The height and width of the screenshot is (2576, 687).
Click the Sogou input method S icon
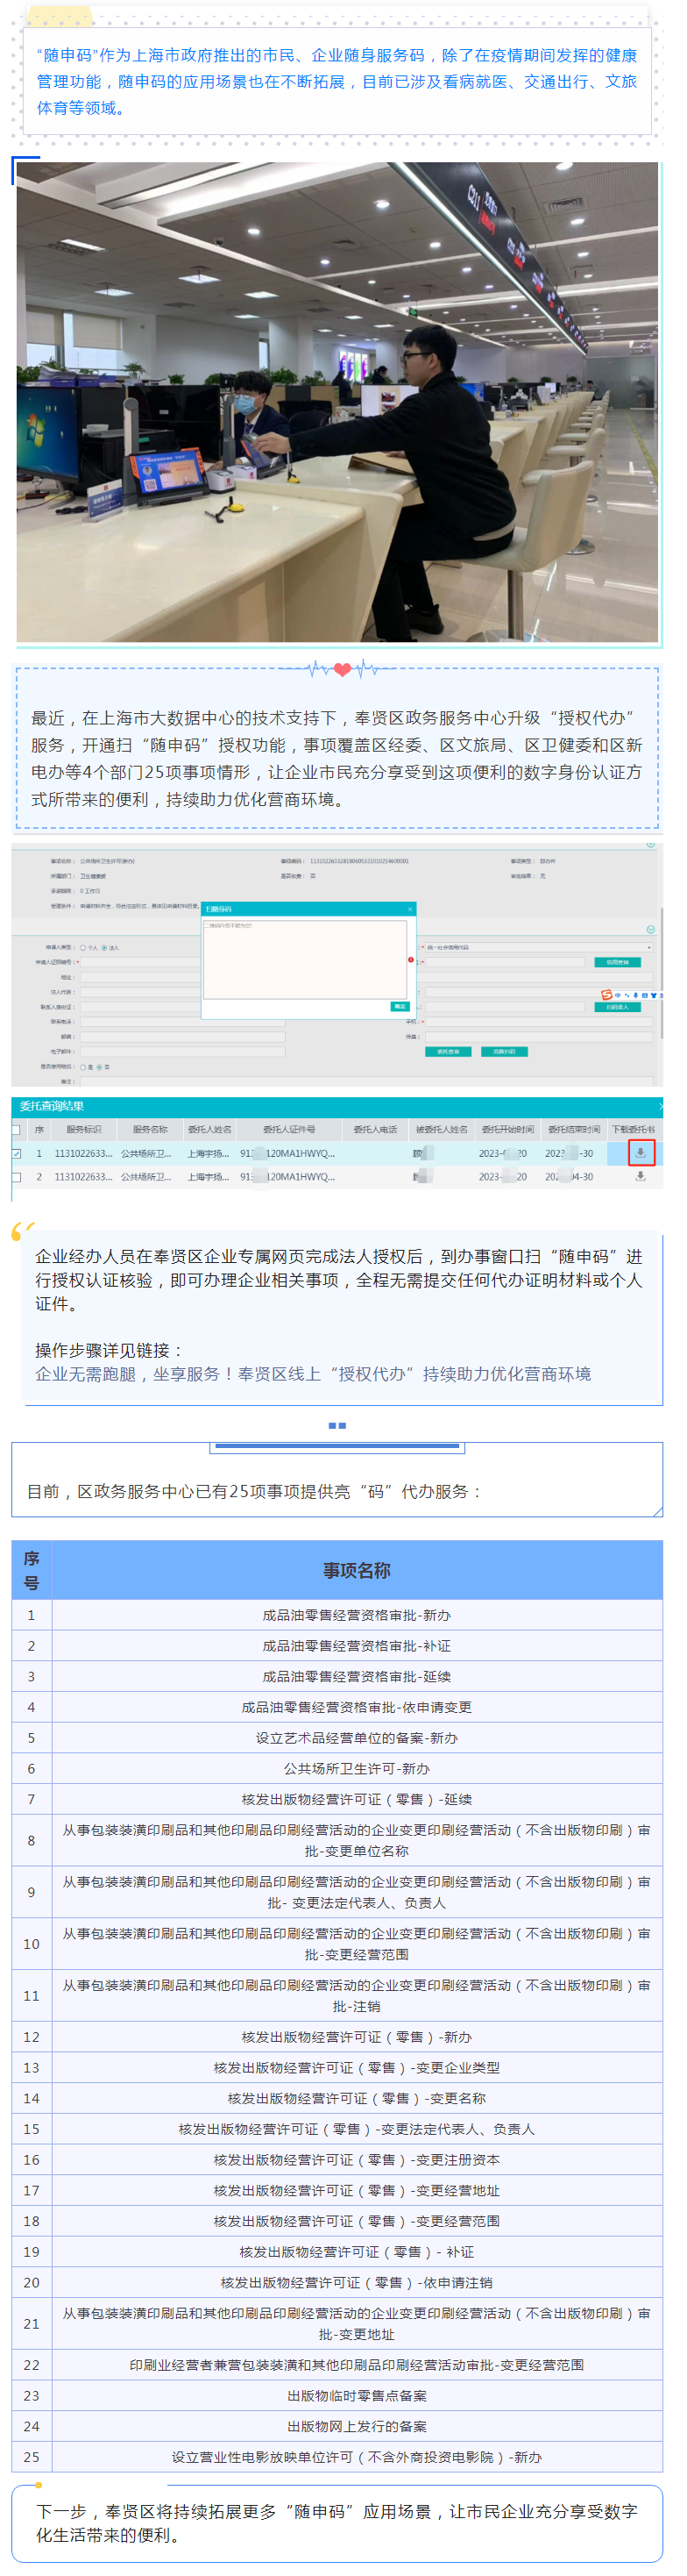tap(606, 995)
